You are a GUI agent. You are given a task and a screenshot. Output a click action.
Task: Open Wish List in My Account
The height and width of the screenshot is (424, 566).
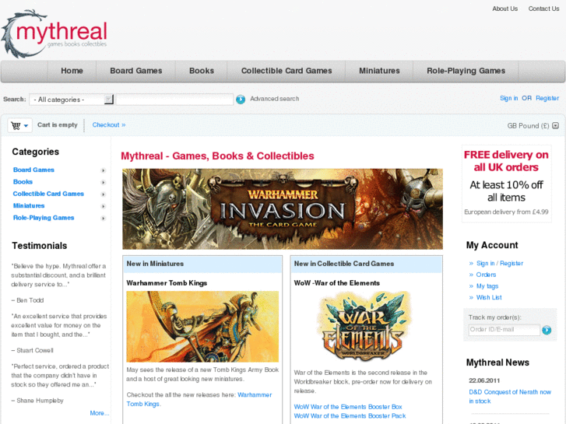pyautogui.click(x=489, y=297)
